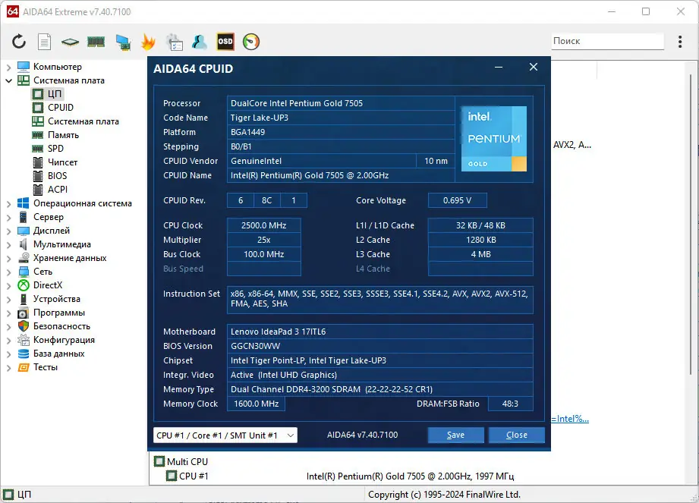Open the three-dot main menu
Screen dimensions: 699x503
coord(680,42)
